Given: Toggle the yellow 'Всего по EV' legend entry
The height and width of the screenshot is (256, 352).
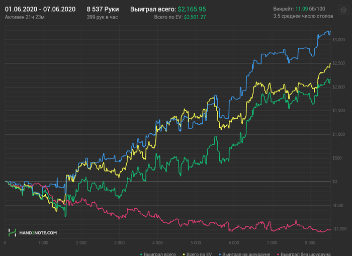Looking at the screenshot, I should (x=197, y=254).
